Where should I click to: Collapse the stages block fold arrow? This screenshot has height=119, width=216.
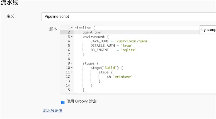[72, 63]
